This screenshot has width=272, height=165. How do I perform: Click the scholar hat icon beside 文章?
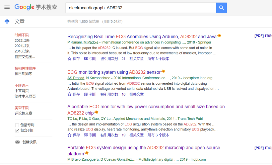[x=7, y=22]
